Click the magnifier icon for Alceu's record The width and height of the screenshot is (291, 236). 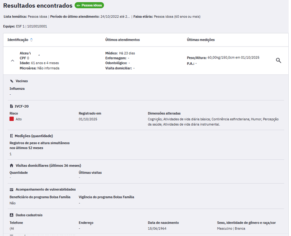coord(278,60)
